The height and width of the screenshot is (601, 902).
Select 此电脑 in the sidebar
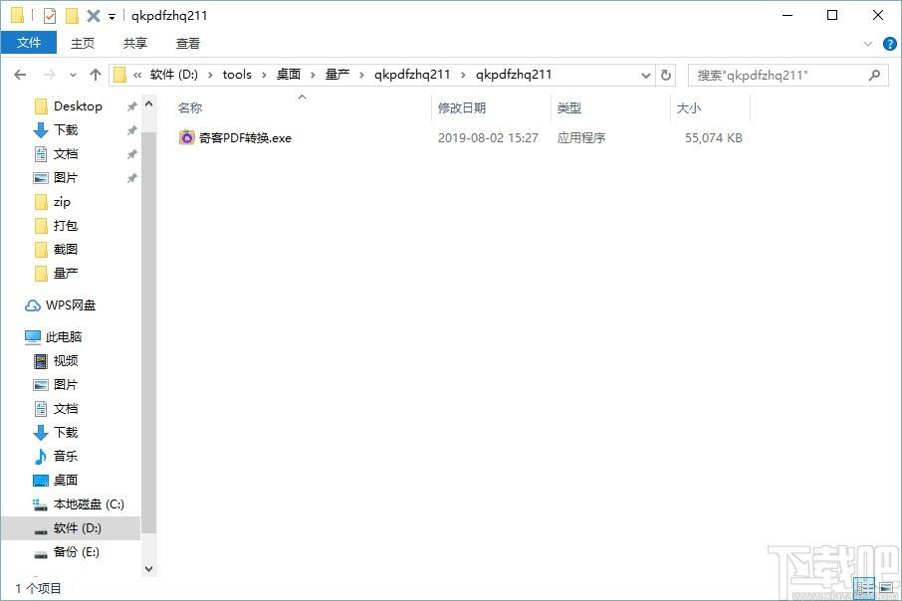[64, 337]
